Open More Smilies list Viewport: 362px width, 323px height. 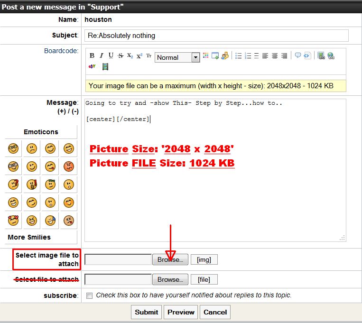click(x=29, y=237)
